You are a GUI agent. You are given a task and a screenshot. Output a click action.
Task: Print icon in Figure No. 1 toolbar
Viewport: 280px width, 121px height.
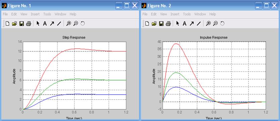point(29,23)
